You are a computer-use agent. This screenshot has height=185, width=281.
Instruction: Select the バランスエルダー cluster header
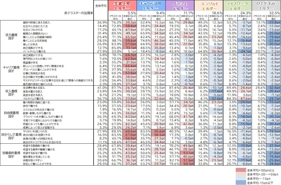180,6
